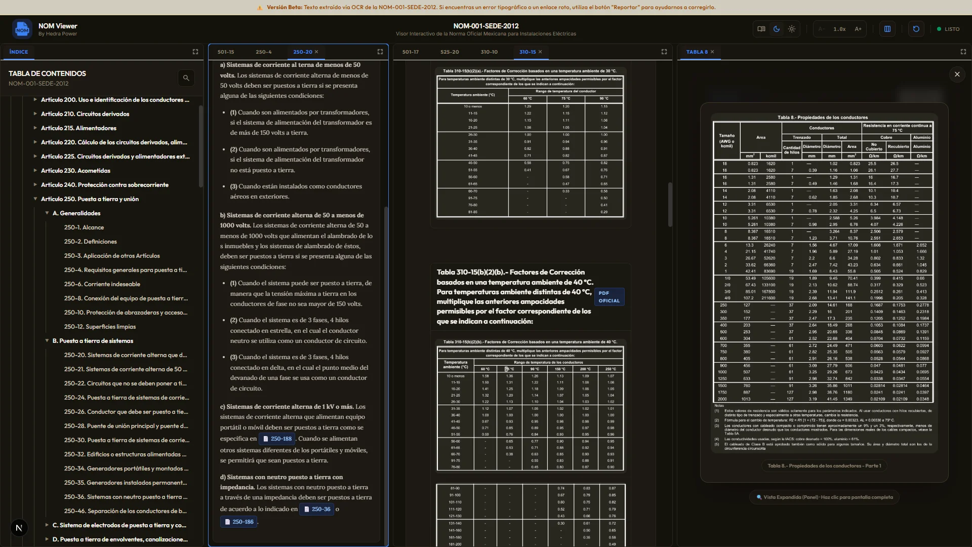Click the NOM Viewer logo icon

(x=22, y=29)
